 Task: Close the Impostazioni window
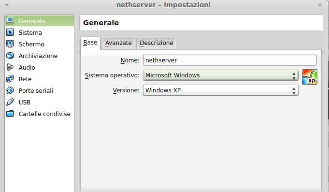click(x=319, y=5)
